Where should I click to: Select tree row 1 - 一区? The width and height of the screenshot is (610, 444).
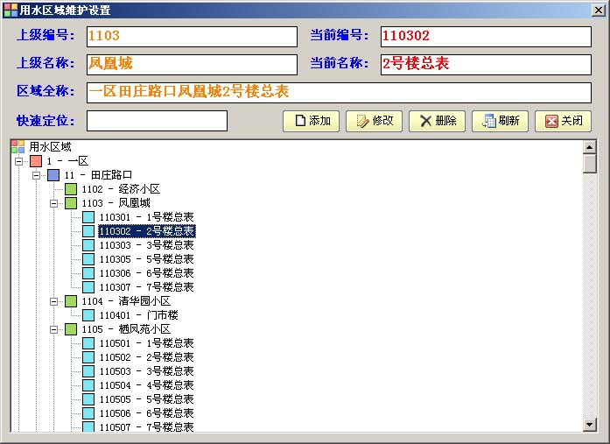67,161
